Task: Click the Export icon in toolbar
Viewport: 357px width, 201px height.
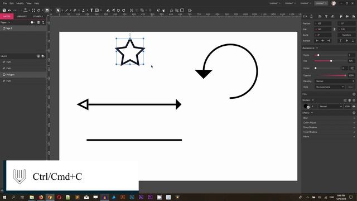Action: click(x=190, y=10)
